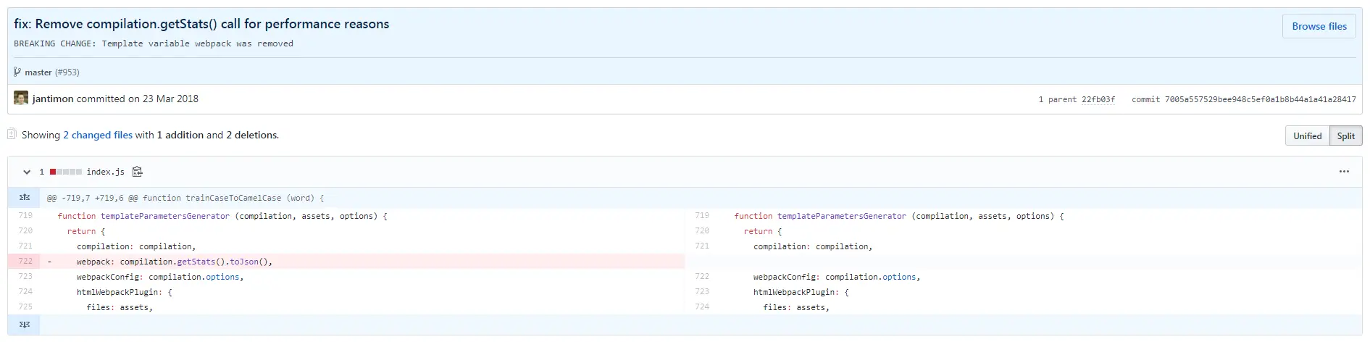Switch diff view to Unified
The height and width of the screenshot is (342, 1370).
tap(1307, 135)
